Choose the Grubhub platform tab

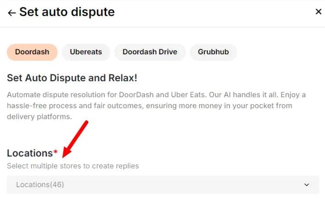coord(213,52)
